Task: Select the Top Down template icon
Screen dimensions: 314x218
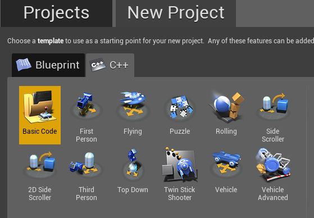Action: pos(133,163)
